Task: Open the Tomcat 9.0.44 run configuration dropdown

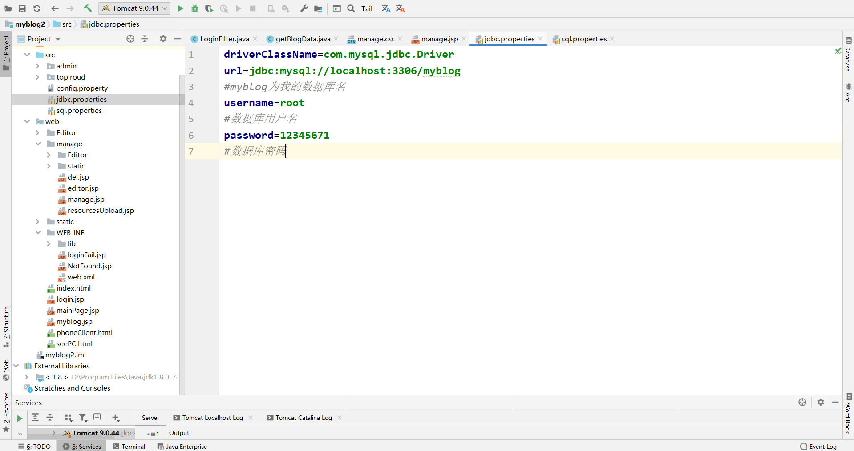Action: 134,8
